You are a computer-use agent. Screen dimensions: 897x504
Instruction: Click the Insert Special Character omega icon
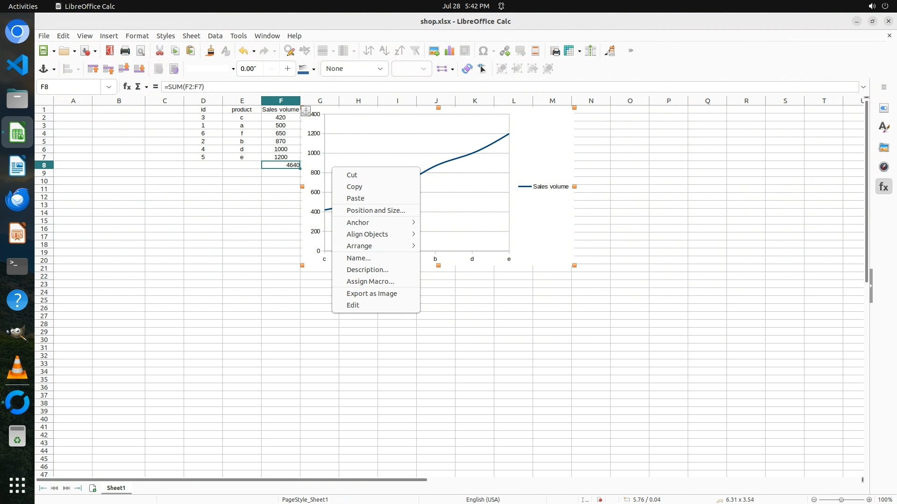(x=484, y=51)
